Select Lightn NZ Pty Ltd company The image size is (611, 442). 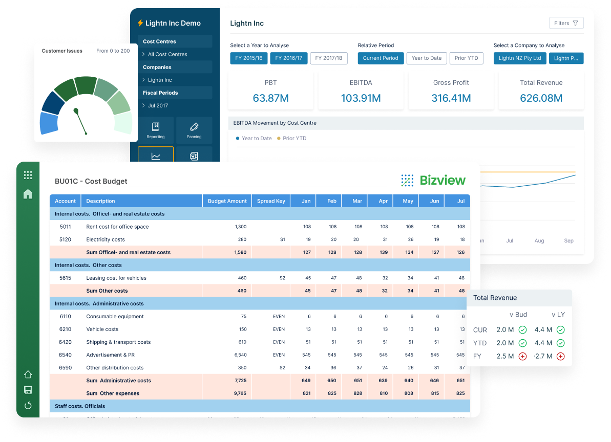(x=519, y=58)
